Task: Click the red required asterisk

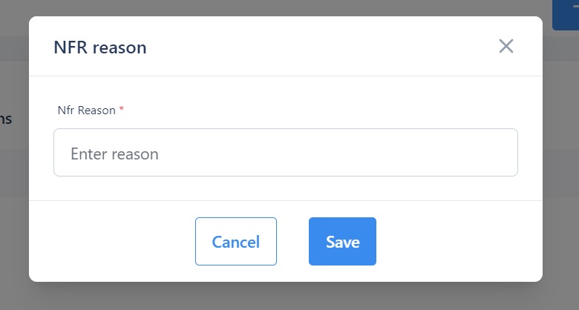Action: [122, 111]
